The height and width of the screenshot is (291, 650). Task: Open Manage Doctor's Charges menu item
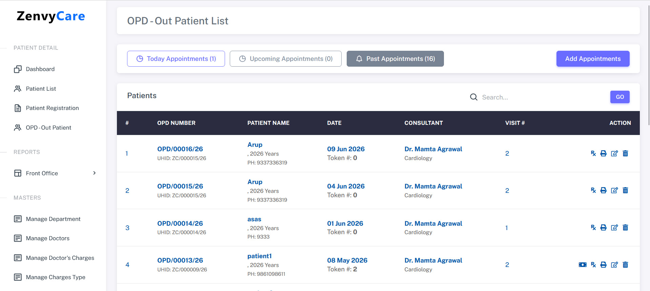(60, 258)
